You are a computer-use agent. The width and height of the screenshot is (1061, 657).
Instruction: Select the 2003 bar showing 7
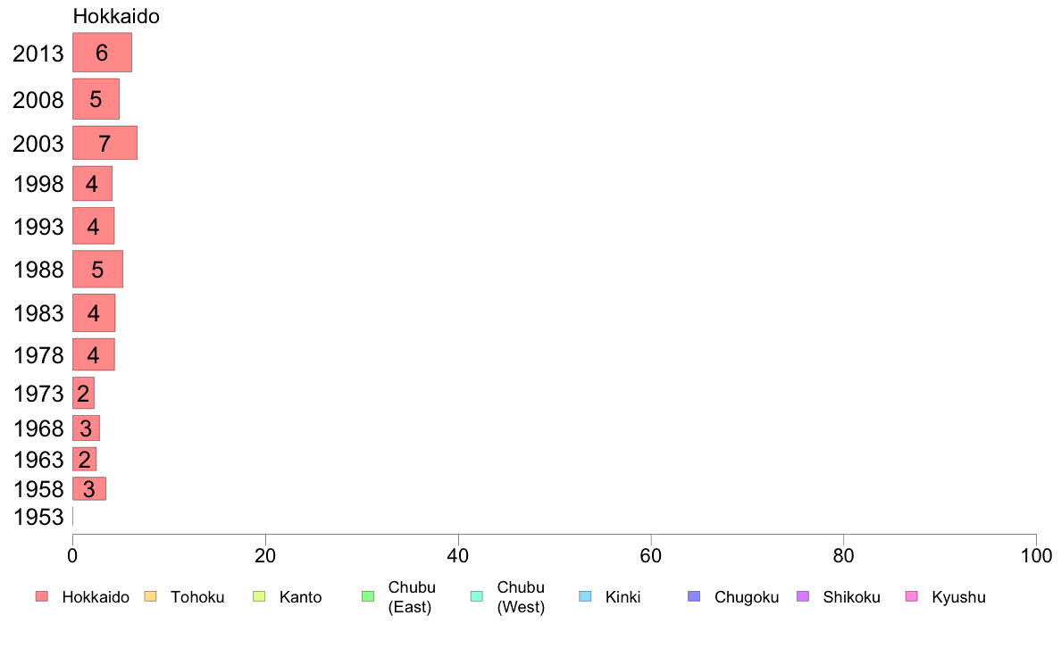pyautogui.click(x=104, y=143)
